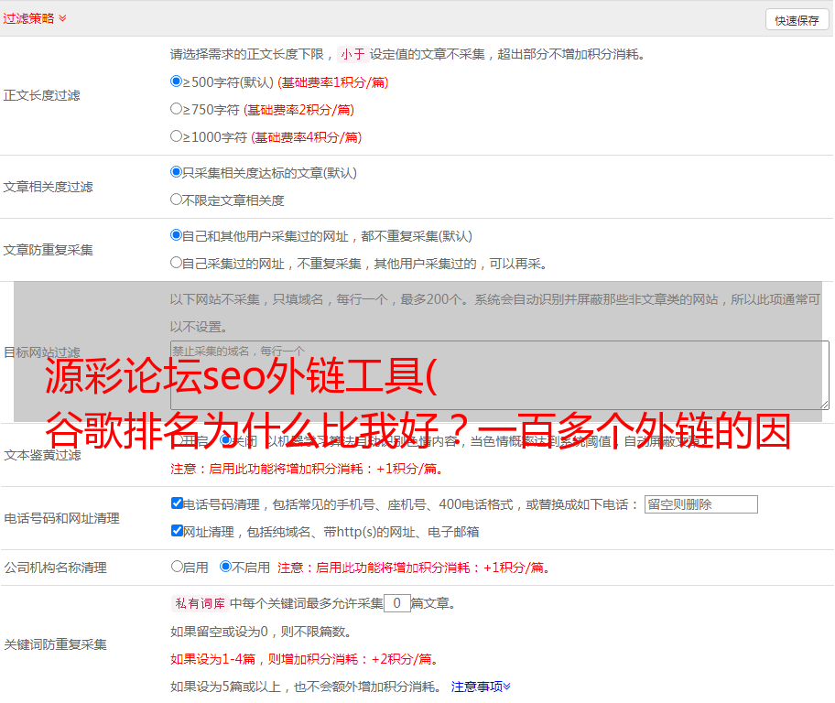The image size is (835, 703).
Task: Click the 文章相关度过滤 row label
Action: coord(49,187)
